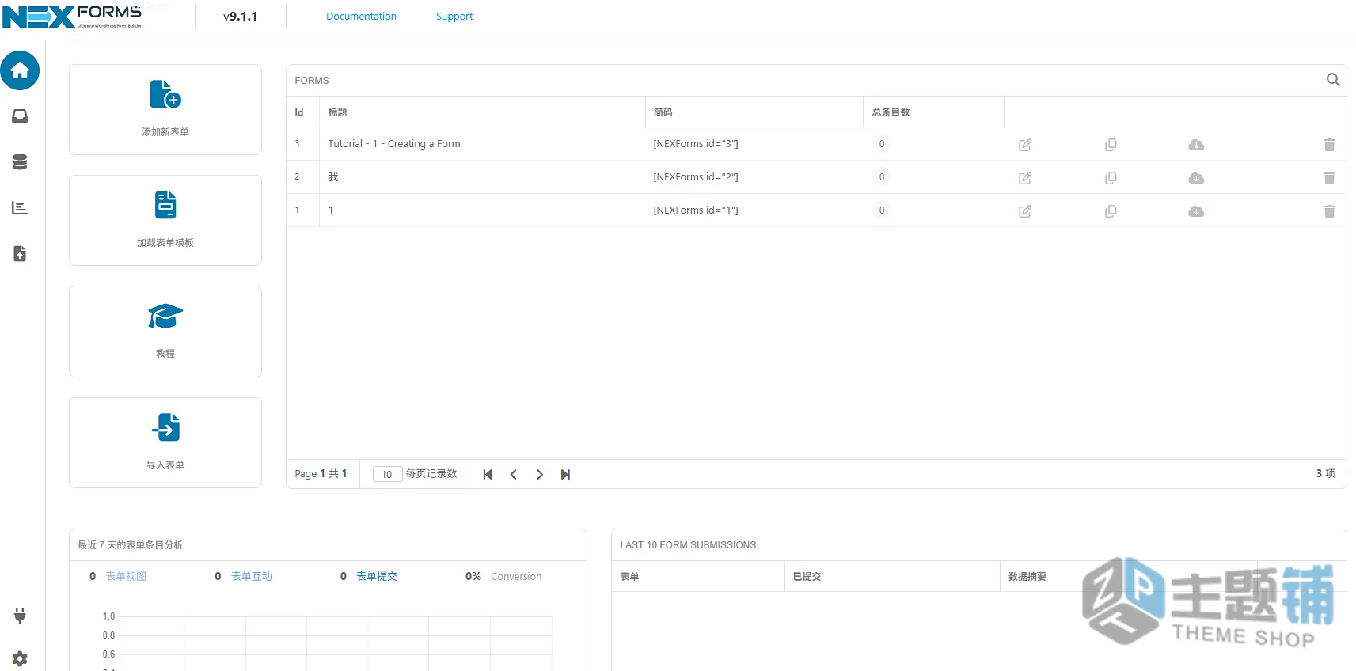1356x671 pixels.
Task: Delete the Tutorial - 1 form
Action: [x=1329, y=145]
